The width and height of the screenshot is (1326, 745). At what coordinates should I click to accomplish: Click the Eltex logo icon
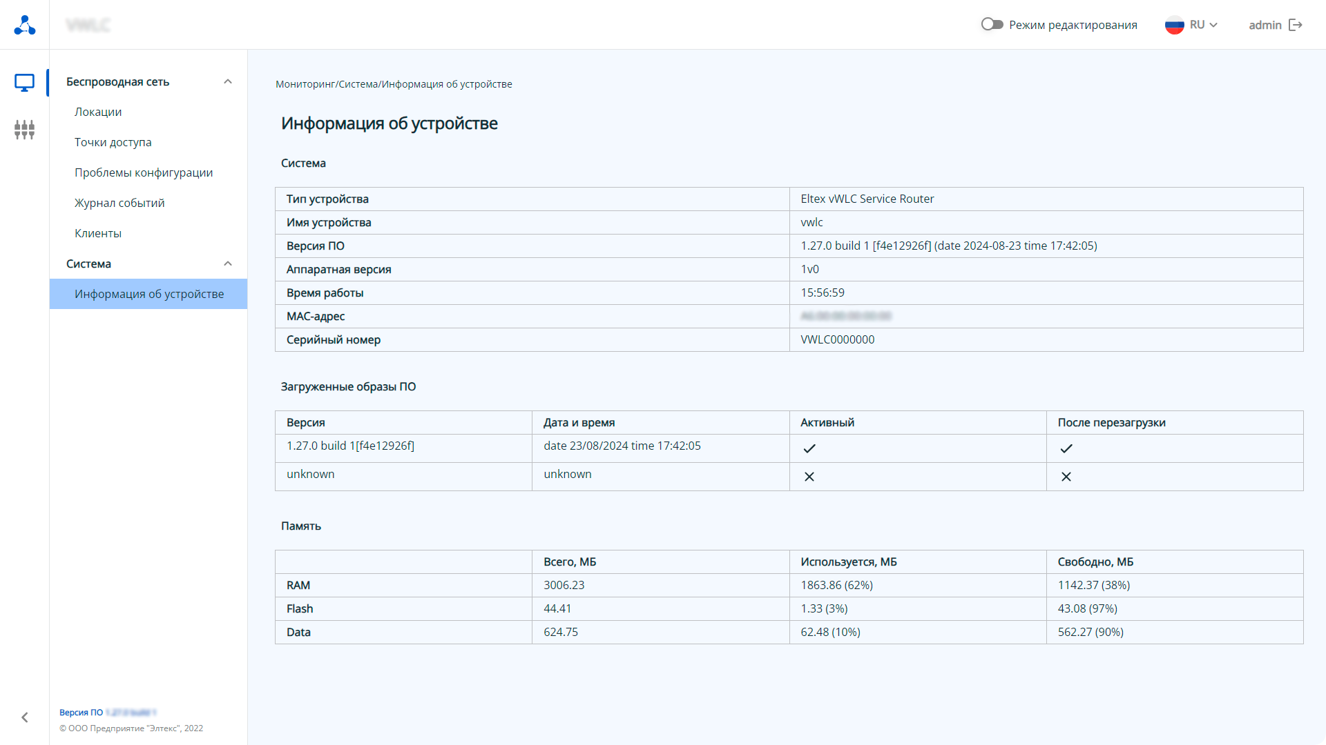click(x=25, y=25)
